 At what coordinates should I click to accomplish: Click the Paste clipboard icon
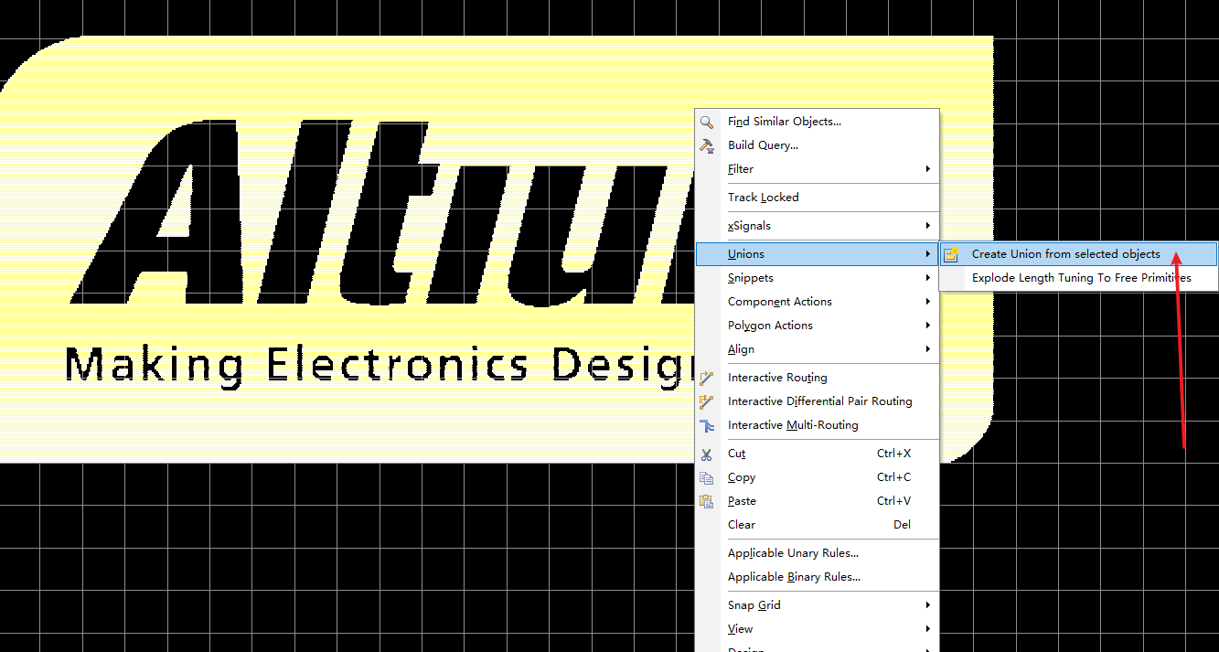(x=706, y=501)
